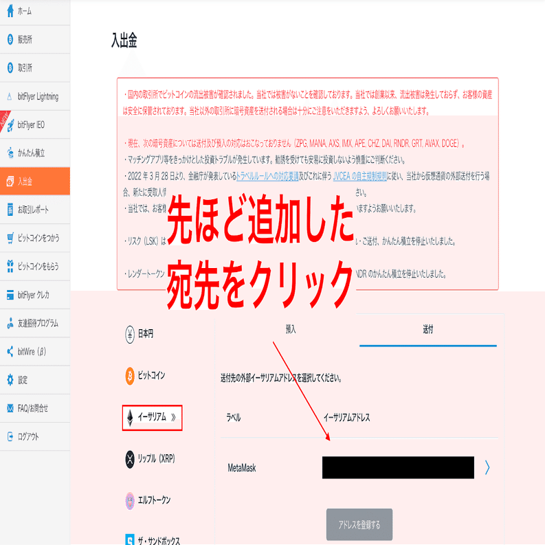The width and height of the screenshot is (545, 545).
Task: Switch to the 送付 tab
Action: pyautogui.click(x=428, y=329)
